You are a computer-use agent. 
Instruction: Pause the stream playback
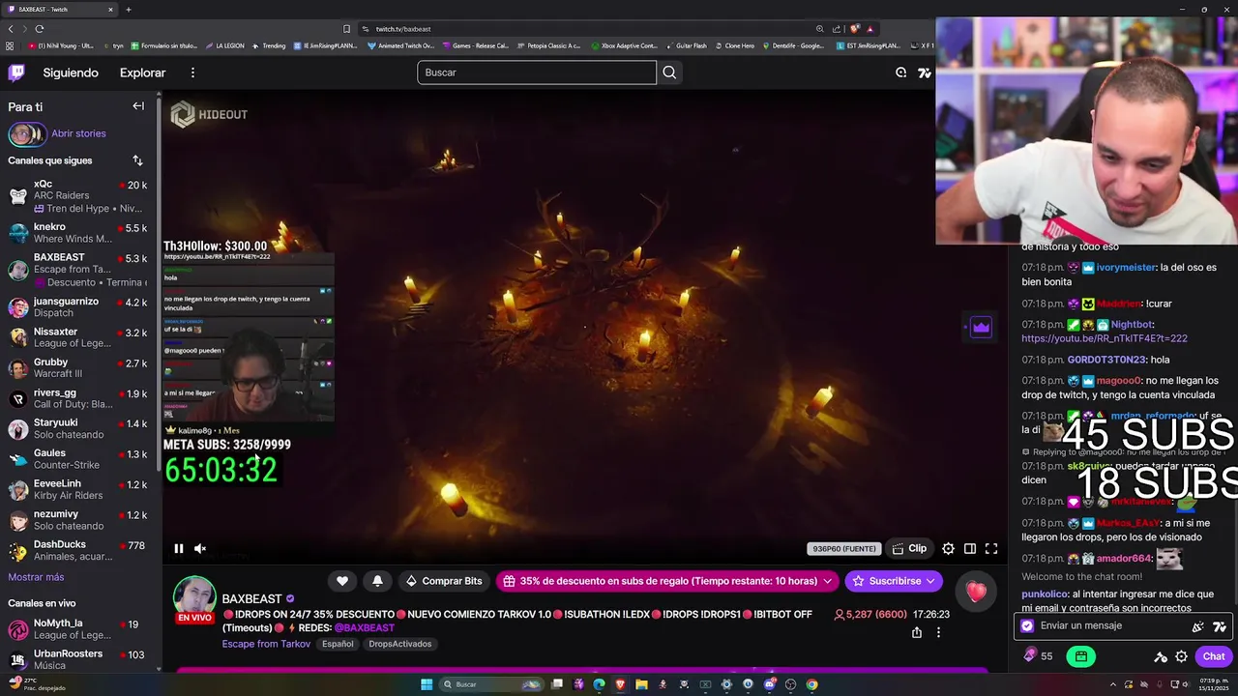[x=179, y=549]
